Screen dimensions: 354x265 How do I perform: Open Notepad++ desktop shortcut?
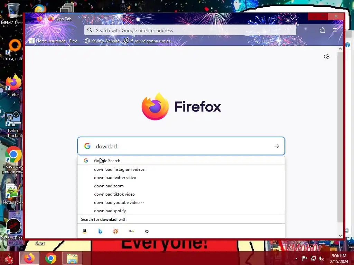pos(12,194)
